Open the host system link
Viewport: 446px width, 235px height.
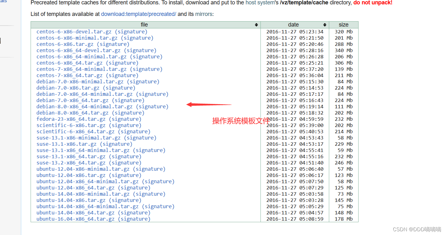coord(260,2)
